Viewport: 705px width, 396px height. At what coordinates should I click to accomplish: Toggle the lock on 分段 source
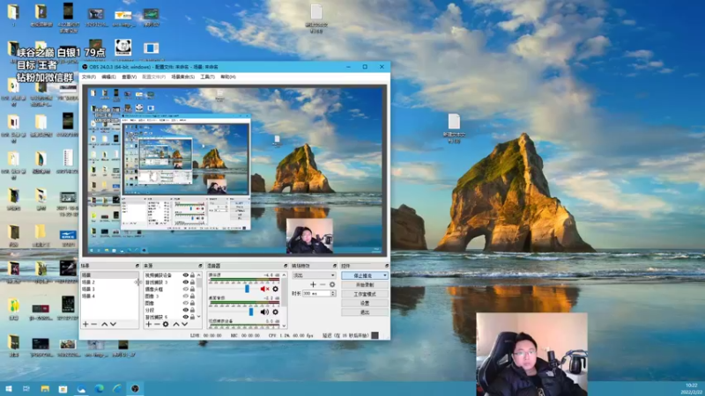[x=192, y=310]
